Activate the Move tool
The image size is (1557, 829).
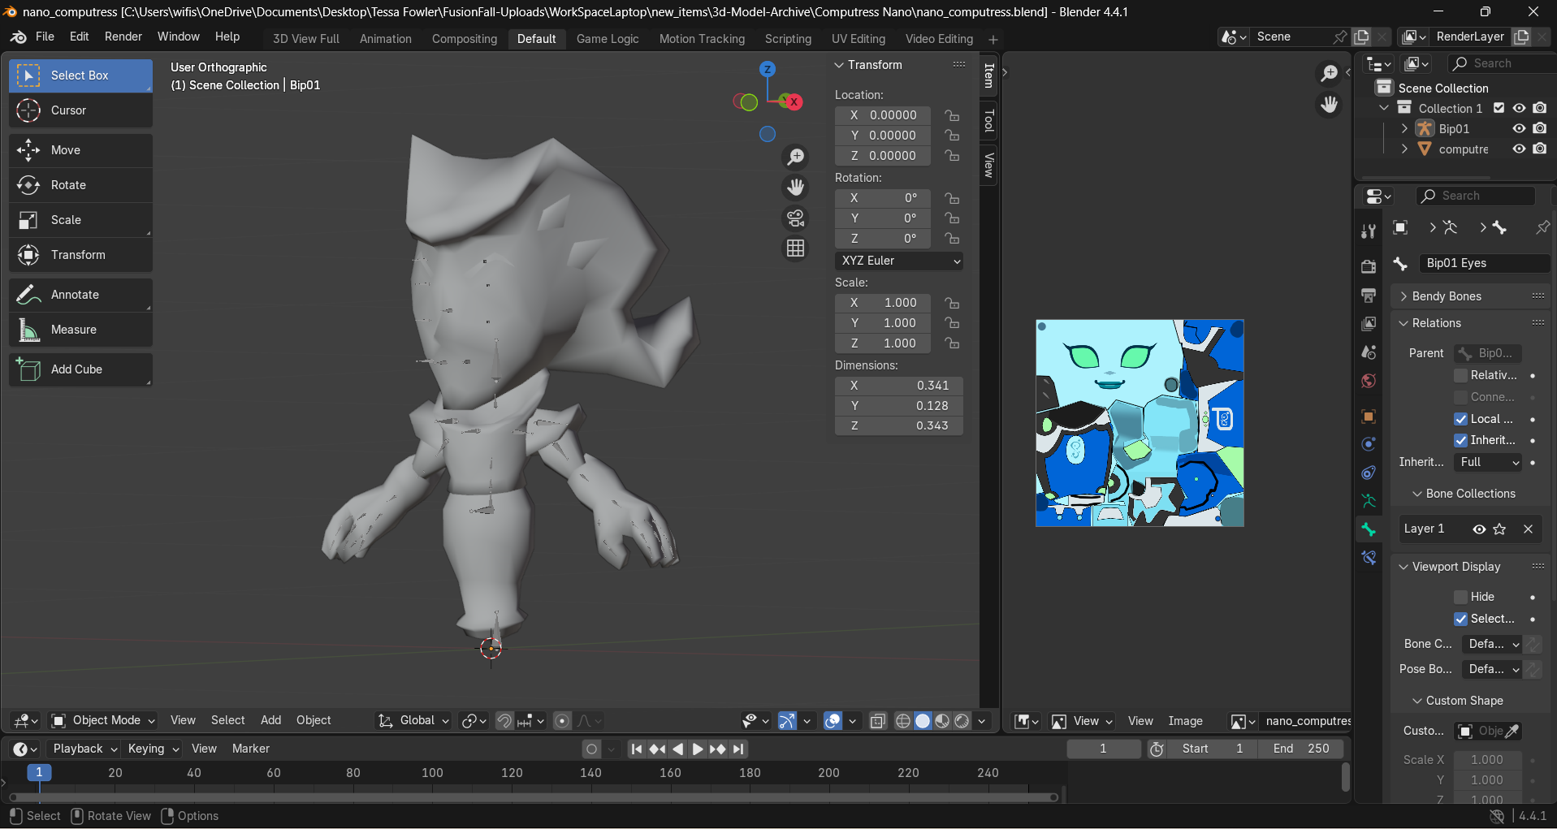pos(80,150)
